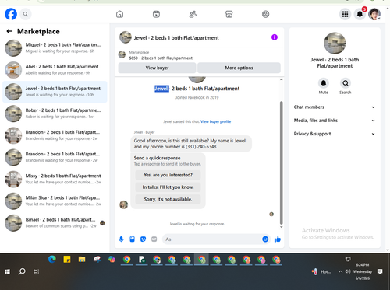Open the Marketplace storefront icon in top bar

coord(229,14)
